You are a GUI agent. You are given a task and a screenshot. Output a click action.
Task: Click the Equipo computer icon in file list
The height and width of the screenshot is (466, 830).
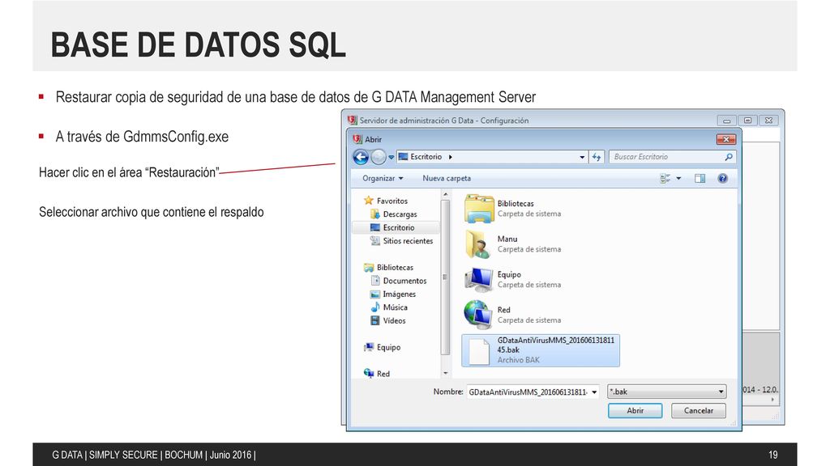coord(478,279)
